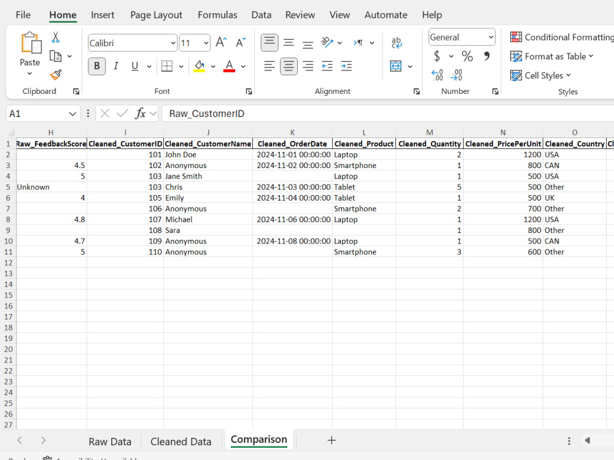Switch to the Page Layout tab
The height and width of the screenshot is (460, 614).
(156, 15)
